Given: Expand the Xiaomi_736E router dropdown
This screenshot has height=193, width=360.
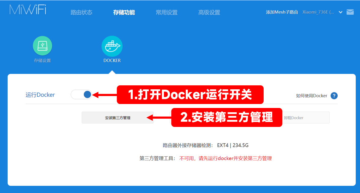Looking at the screenshot, I should click(341, 12).
